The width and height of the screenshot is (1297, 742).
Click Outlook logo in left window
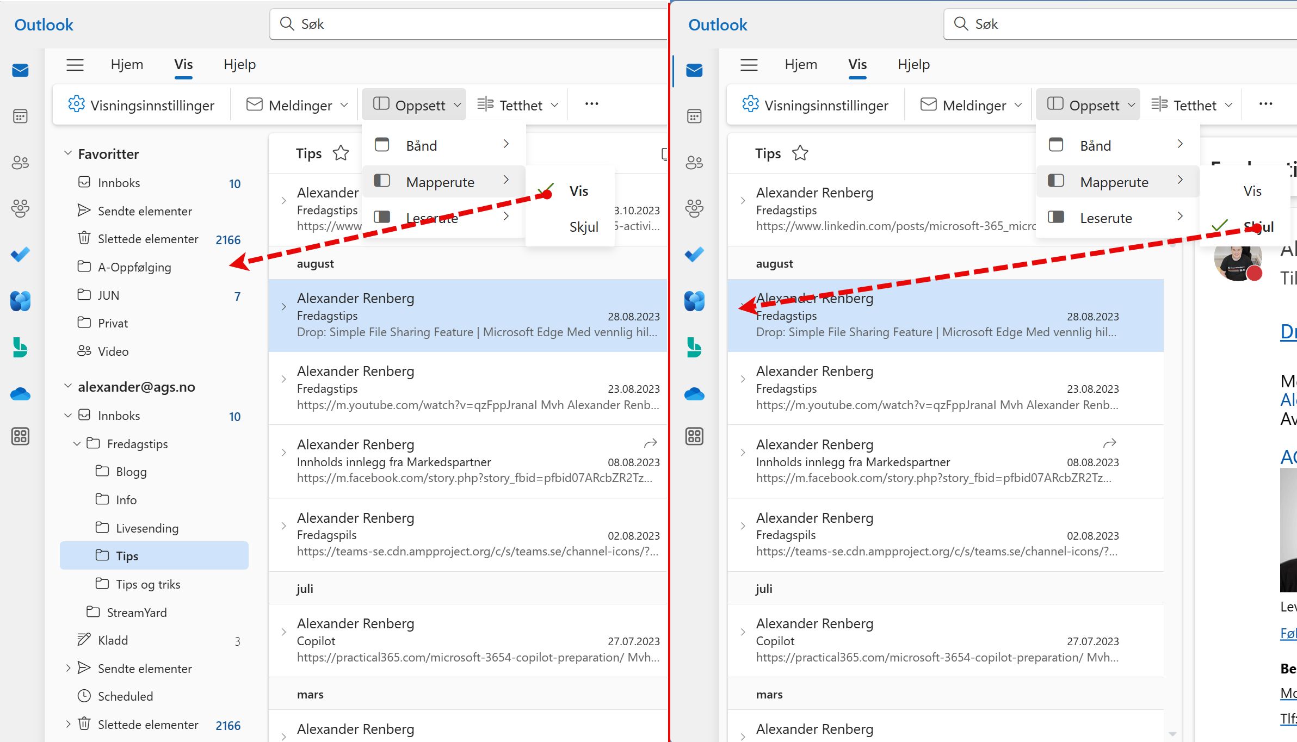coord(44,24)
